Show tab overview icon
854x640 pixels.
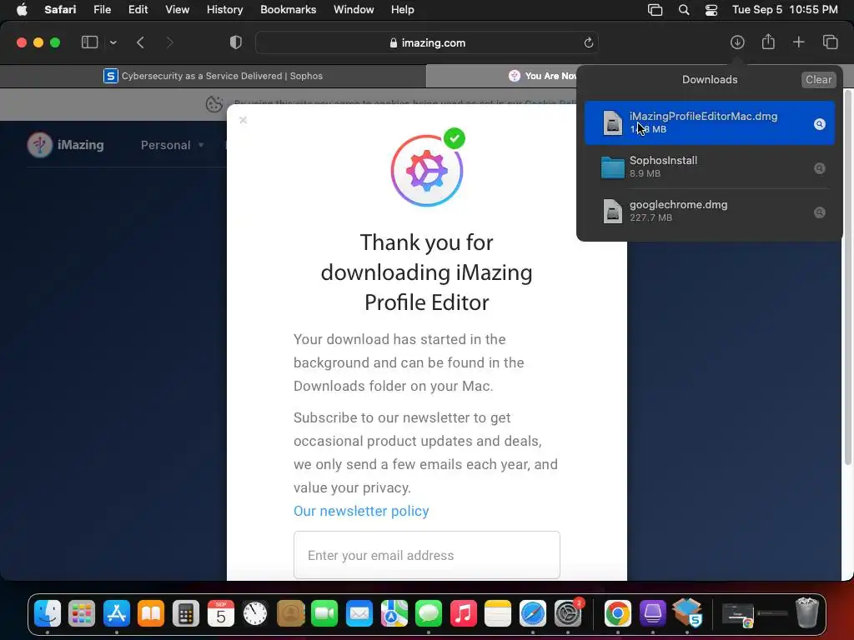pyautogui.click(x=830, y=42)
